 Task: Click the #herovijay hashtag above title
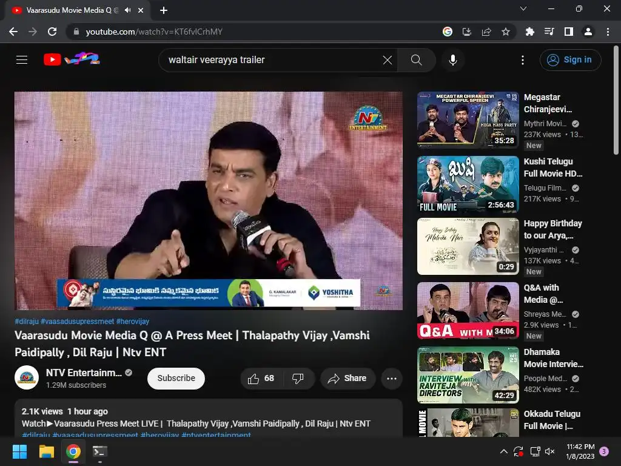point(133,322)
